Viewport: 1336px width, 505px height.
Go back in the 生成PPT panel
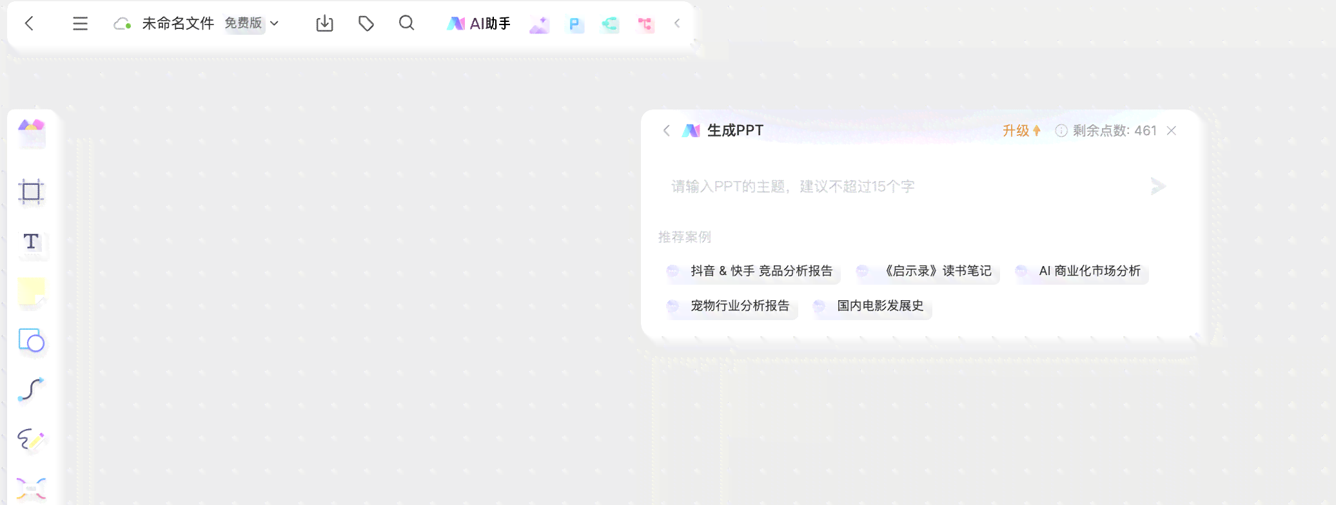tap(667, 131)
